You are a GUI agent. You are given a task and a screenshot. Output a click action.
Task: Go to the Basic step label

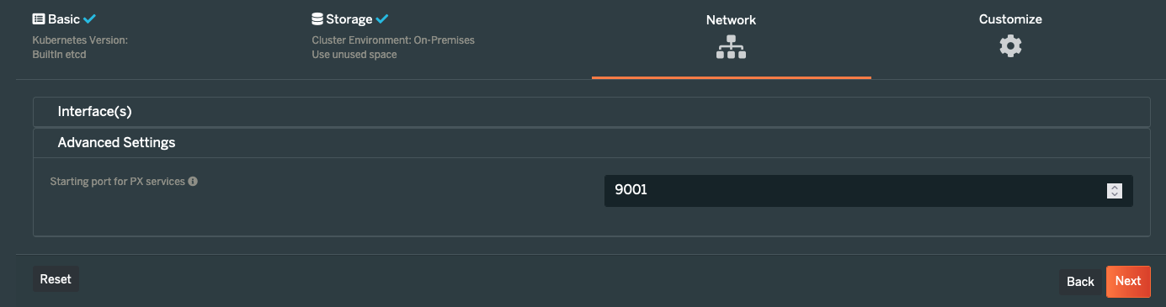pyautogui.click(x=64, y=19)
